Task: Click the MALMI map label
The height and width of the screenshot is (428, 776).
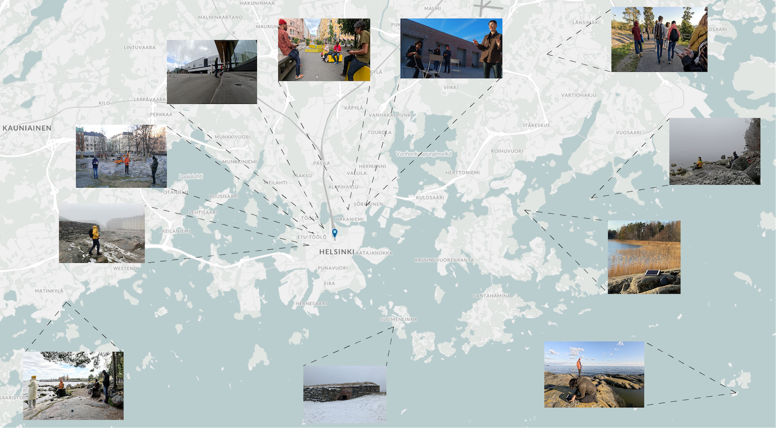Action: coord(432,8)
